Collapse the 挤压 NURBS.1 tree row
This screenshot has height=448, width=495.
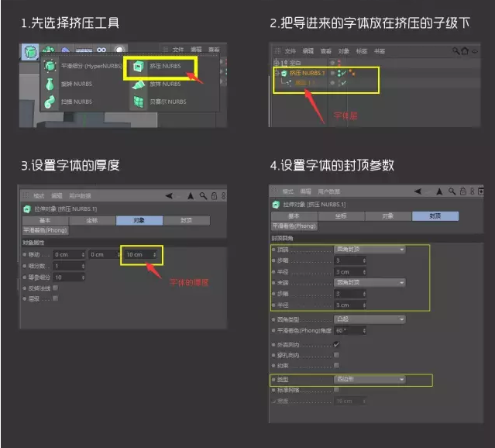(x=277, y=73)
